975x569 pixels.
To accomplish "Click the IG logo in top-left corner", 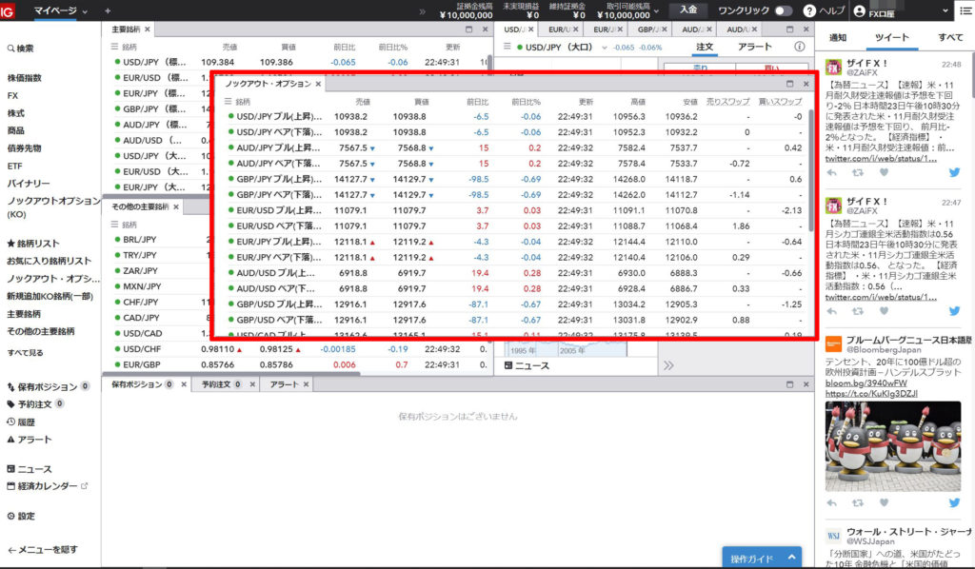I will click(7, 11).
